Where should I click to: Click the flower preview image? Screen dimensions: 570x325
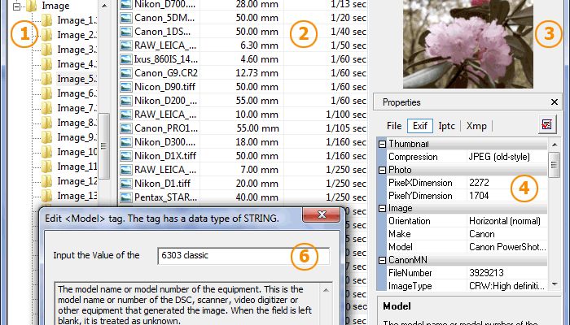coord(468,44)
